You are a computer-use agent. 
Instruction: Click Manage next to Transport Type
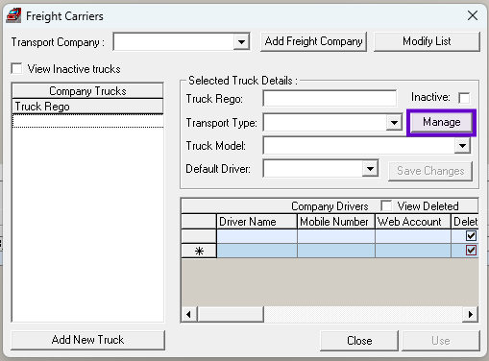(x=442, y=122)
